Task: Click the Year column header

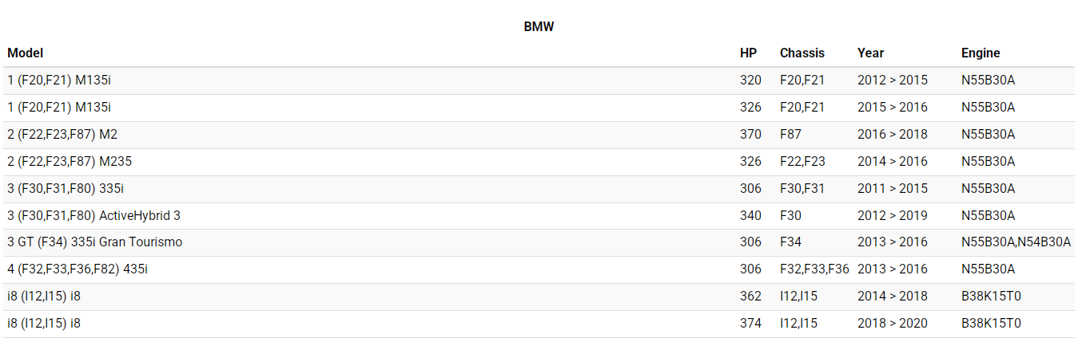Action: click(870, 53)
